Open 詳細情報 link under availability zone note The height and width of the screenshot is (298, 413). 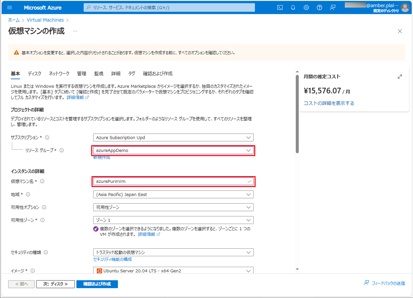click(149, 234)
